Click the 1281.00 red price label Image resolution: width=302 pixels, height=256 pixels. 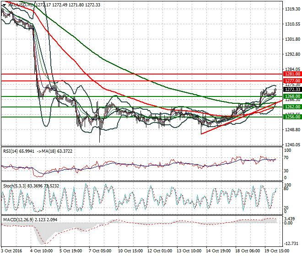click(x=292, y=74)
